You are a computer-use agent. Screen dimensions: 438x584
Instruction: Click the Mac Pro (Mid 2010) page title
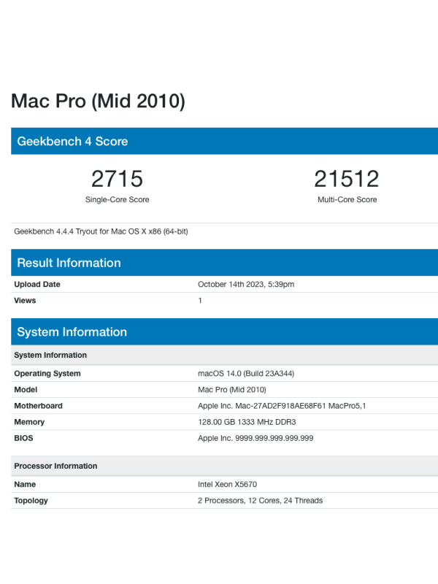pyautogui.click(x=98, y=101)
